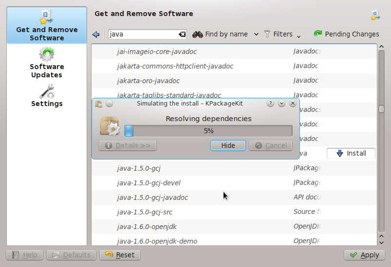Click the green Pending Changes icon

318,34
